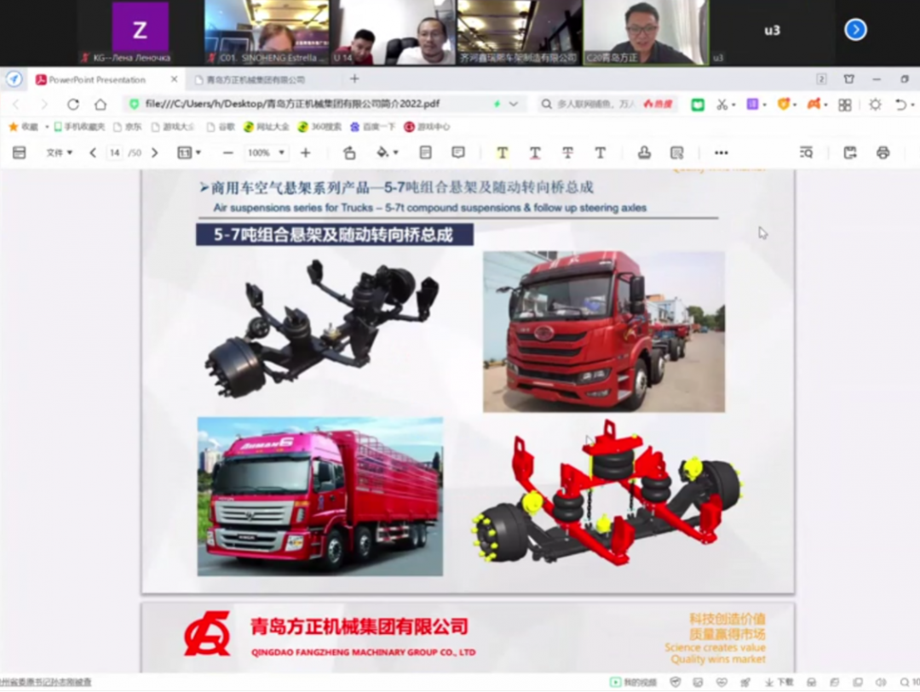This screenshot has height=692, width=920.
Task: Click the sticky note comment tool
Action: (x=458, y=152)
